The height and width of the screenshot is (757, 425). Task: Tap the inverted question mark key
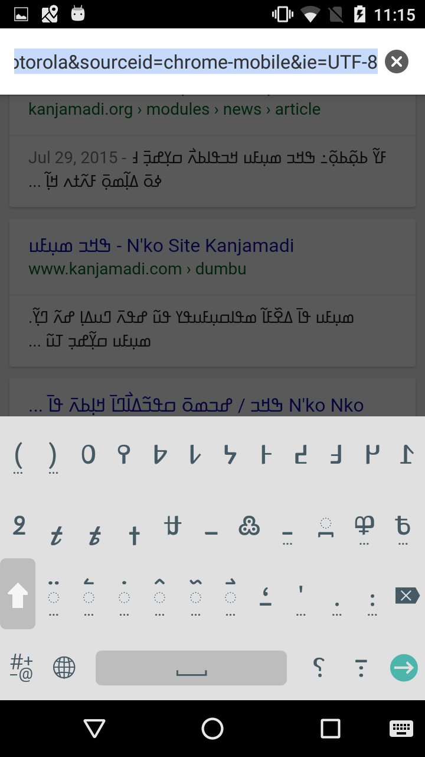pos(319,668)
